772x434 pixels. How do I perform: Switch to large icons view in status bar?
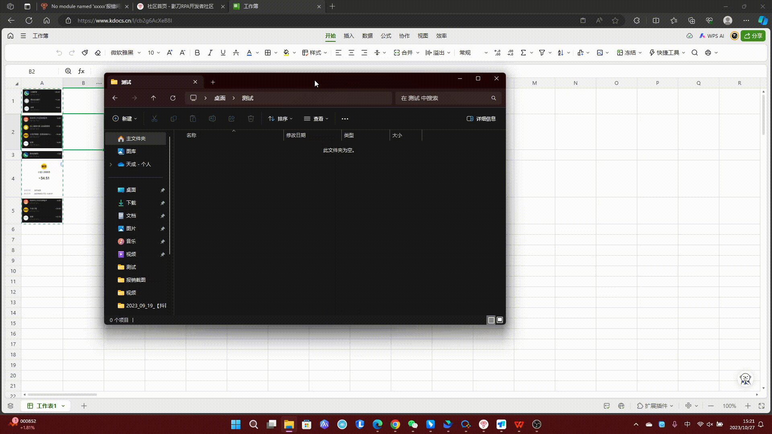click(500, 320)
